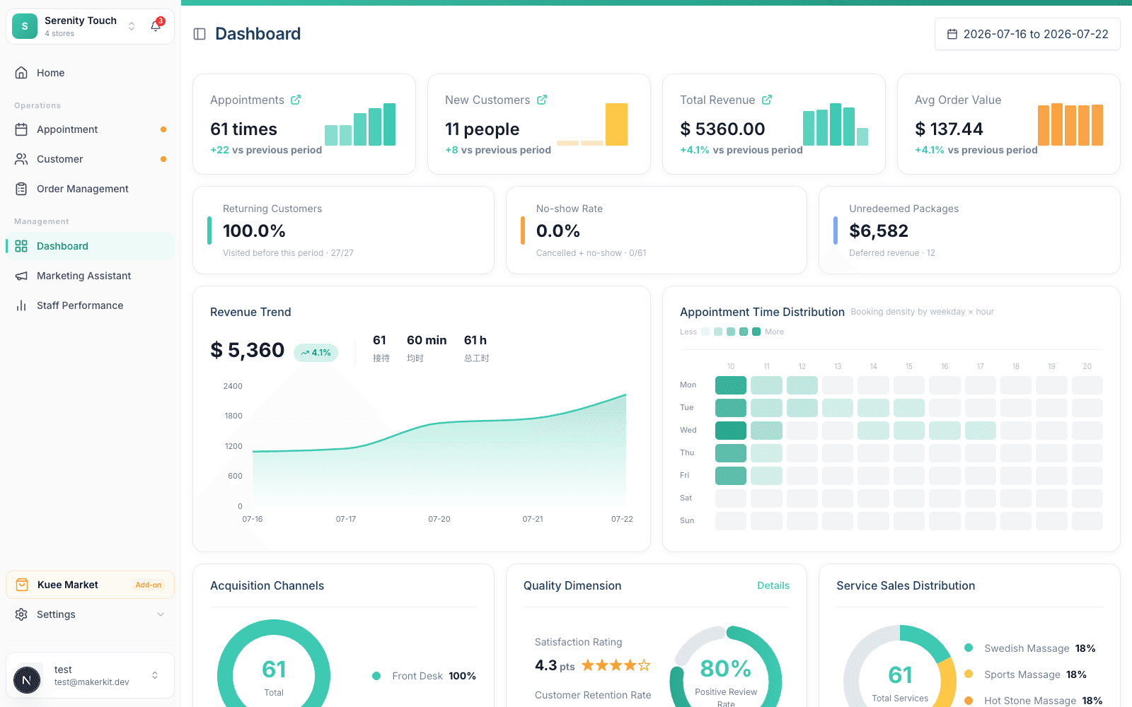Click the Order Management clipboard icon
Screen dimensions: 1132x707
[x=21, y=189]
